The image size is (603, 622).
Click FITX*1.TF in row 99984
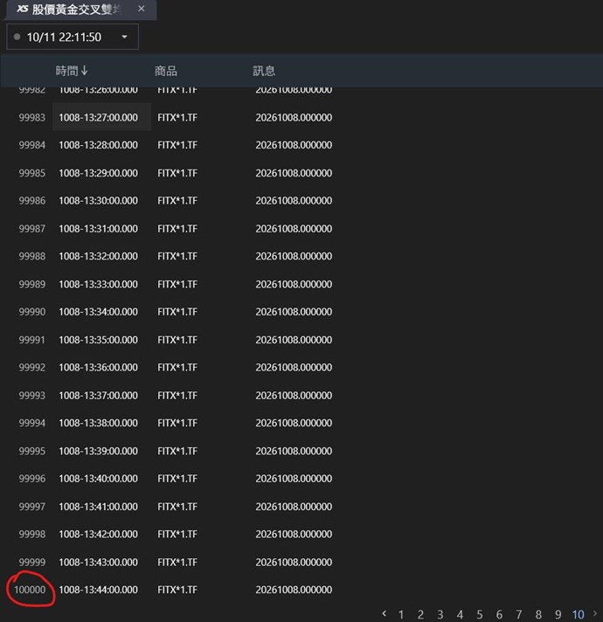pos(177,145)
